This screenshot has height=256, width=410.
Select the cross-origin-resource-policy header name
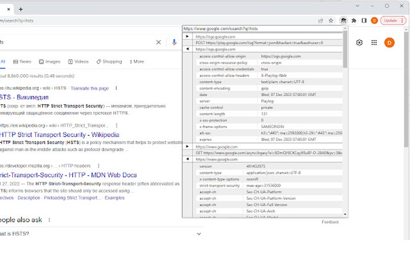pyautogui.click(x=223, y=63)
